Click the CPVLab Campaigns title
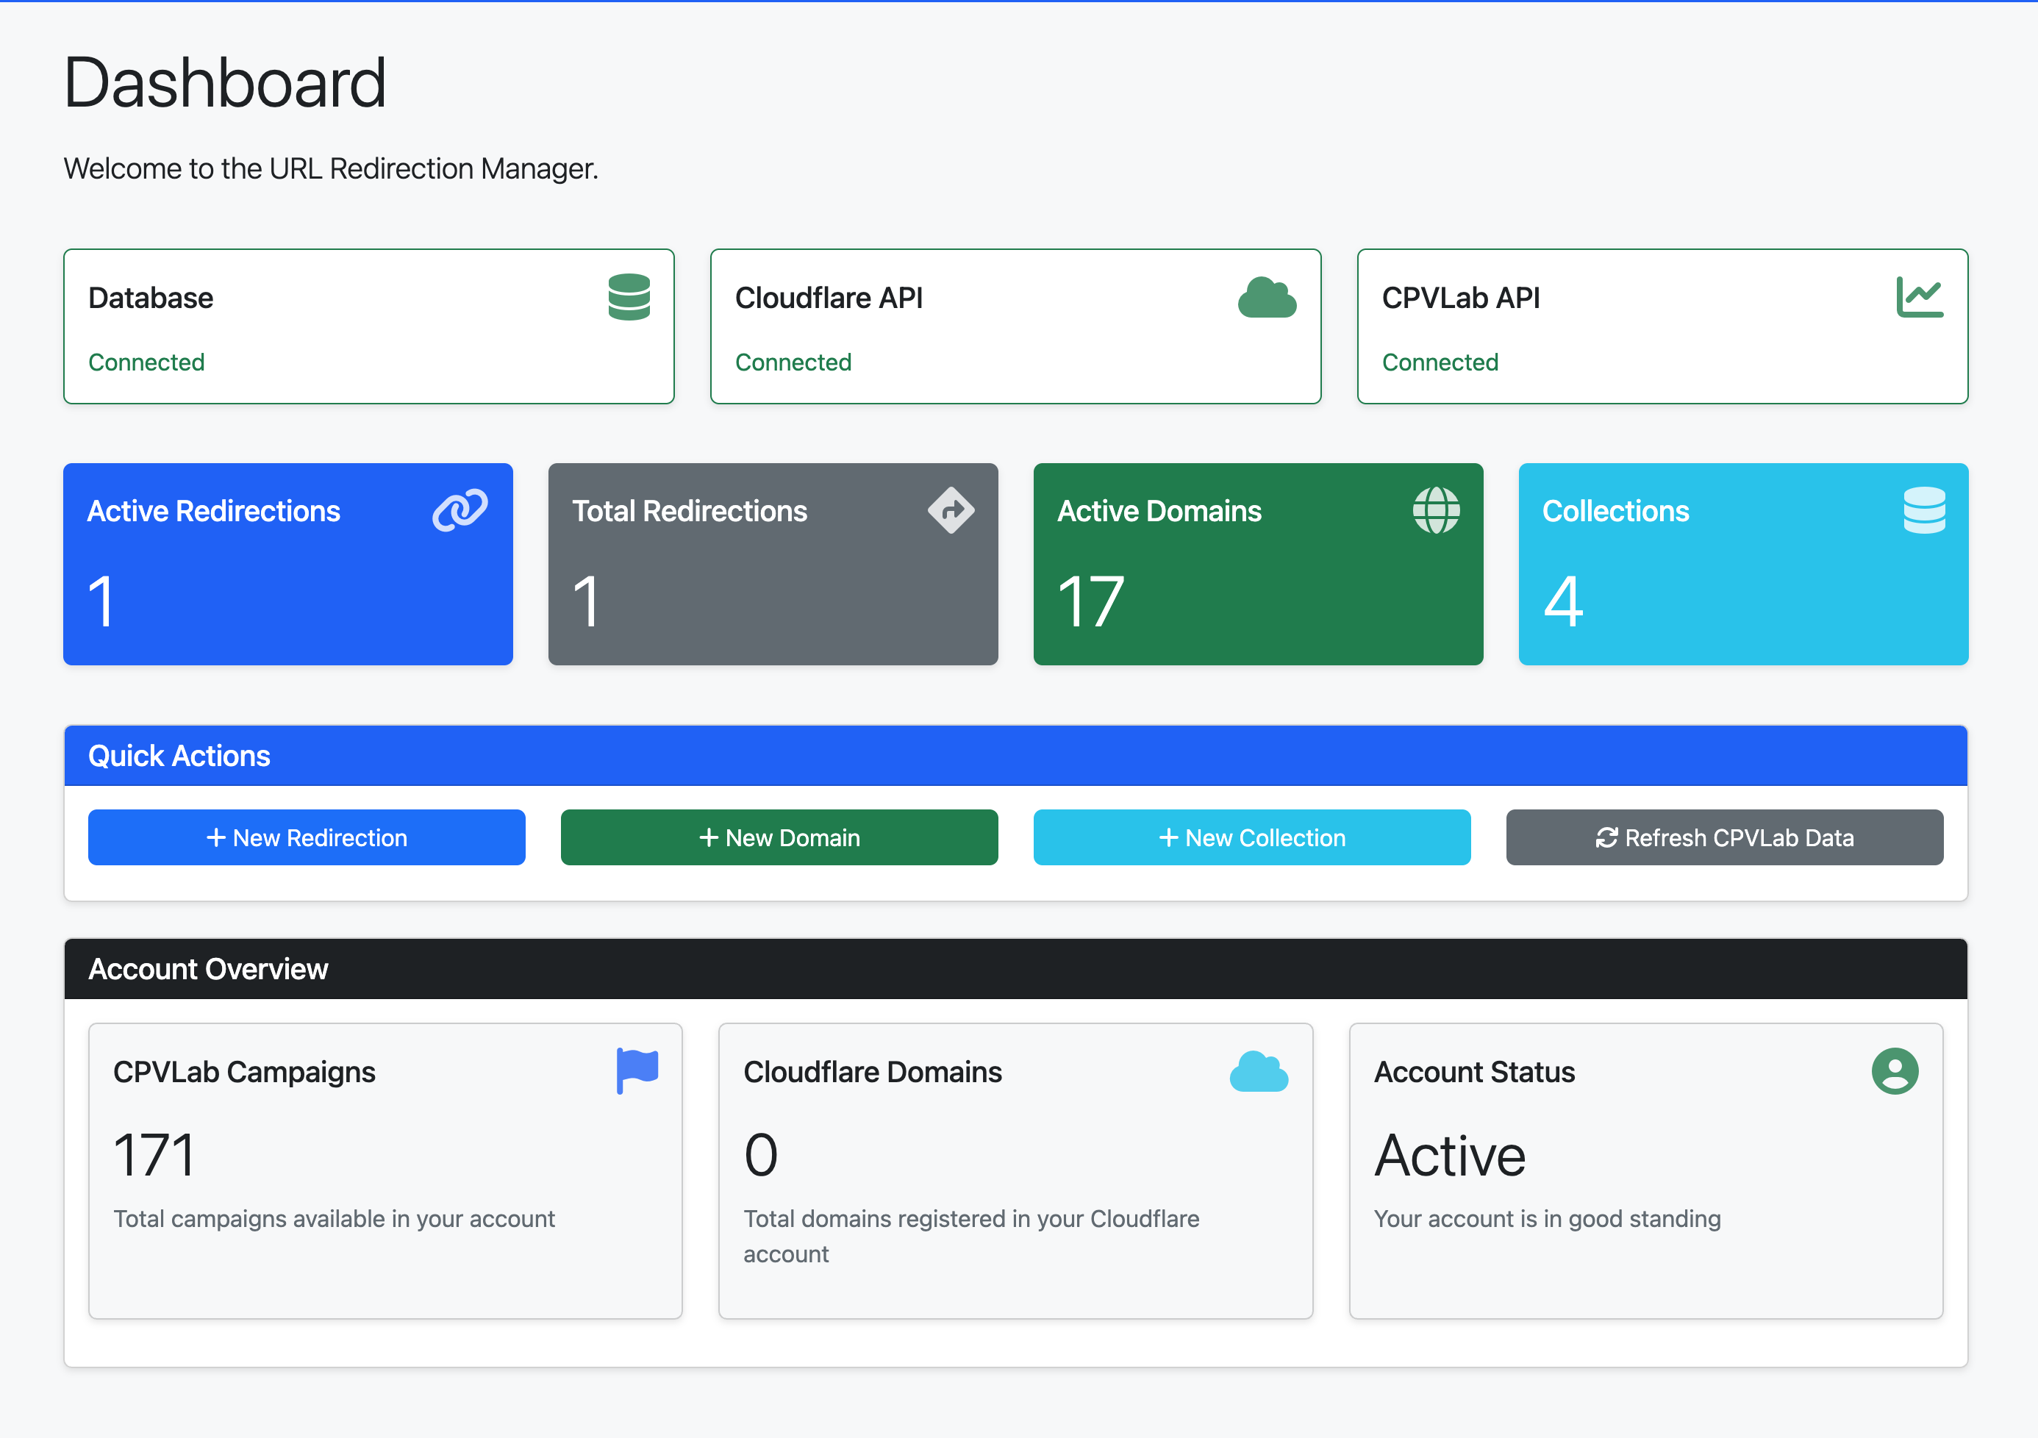 [x=244, y=1071]
